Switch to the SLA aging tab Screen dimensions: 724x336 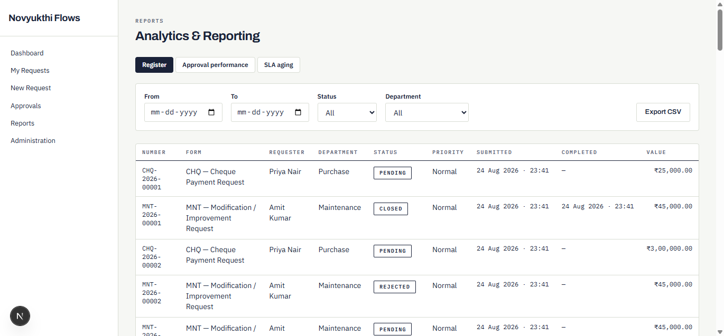pos(279,65)
